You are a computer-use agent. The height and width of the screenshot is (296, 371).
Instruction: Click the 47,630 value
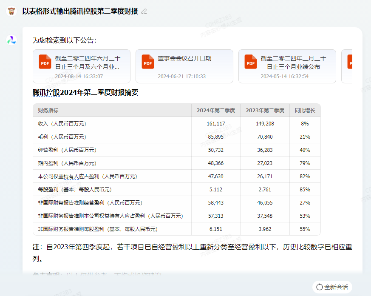(216, 176)
